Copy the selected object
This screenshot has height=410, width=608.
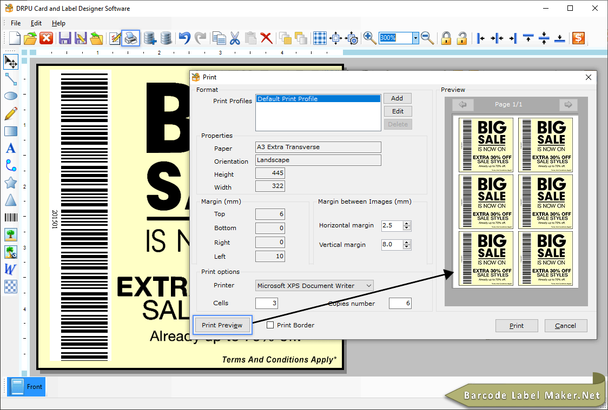pyautogui.click(x=220, y=38)
